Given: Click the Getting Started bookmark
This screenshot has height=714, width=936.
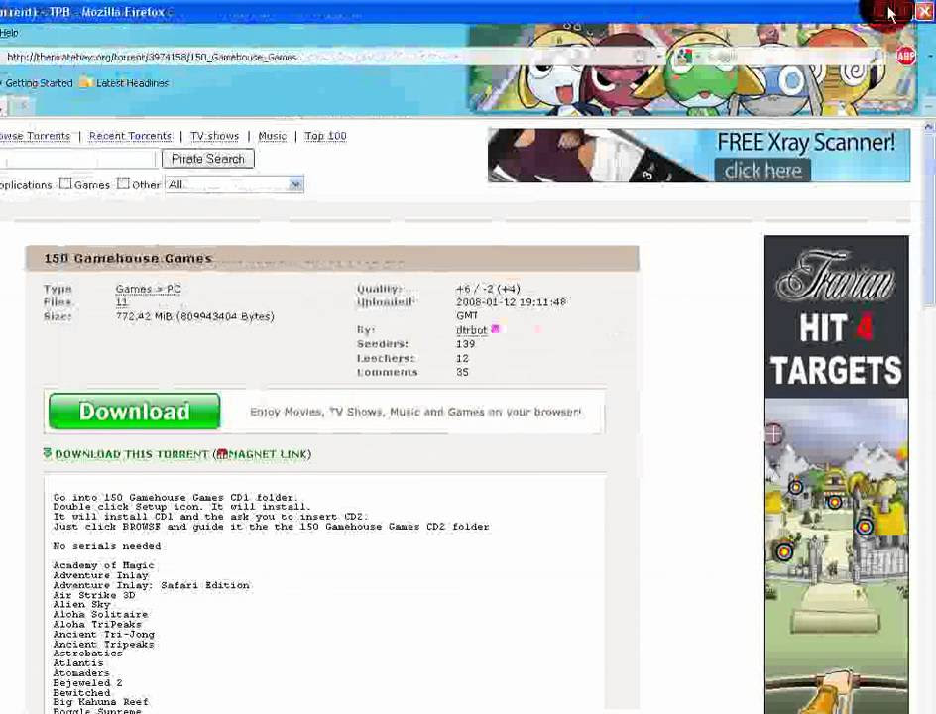Looking at the screenshot, I should [x=37, y=83].
